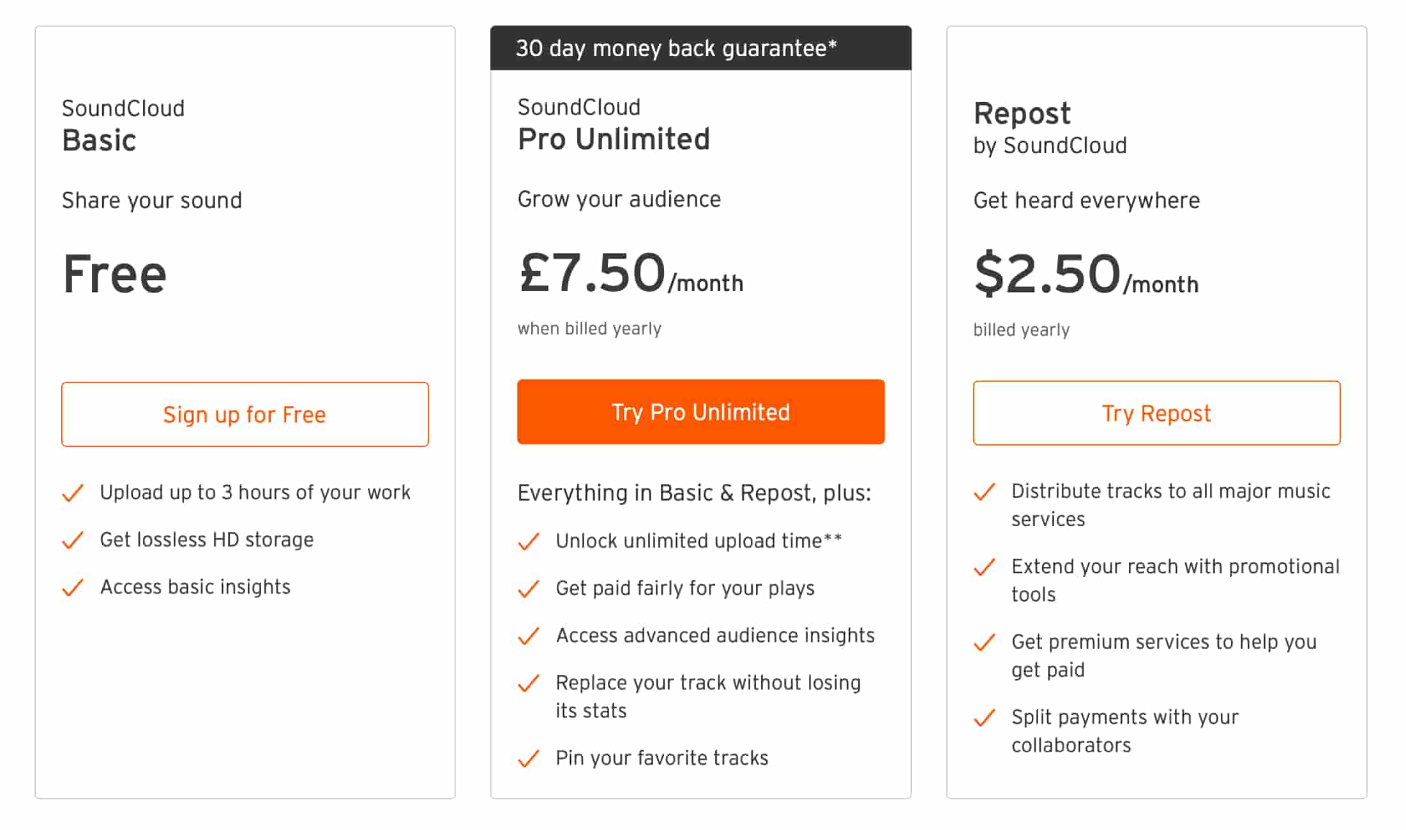Click checkmark beside Extend your reach feature
Screen dimensions: 1406x830
coord(985,567)
